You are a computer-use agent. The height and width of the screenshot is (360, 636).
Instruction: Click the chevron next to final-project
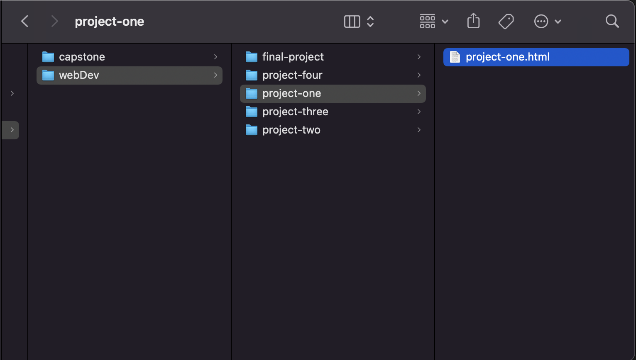click(x=418, y=57)
